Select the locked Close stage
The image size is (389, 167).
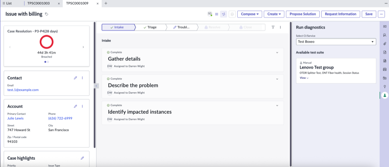245,27
